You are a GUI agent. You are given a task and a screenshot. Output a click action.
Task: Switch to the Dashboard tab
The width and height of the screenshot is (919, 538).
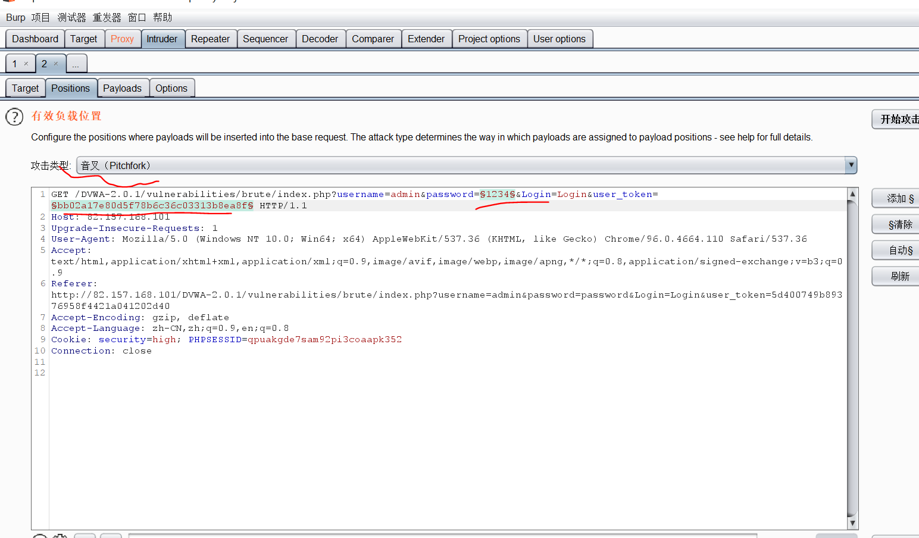[x=35, y=39]
